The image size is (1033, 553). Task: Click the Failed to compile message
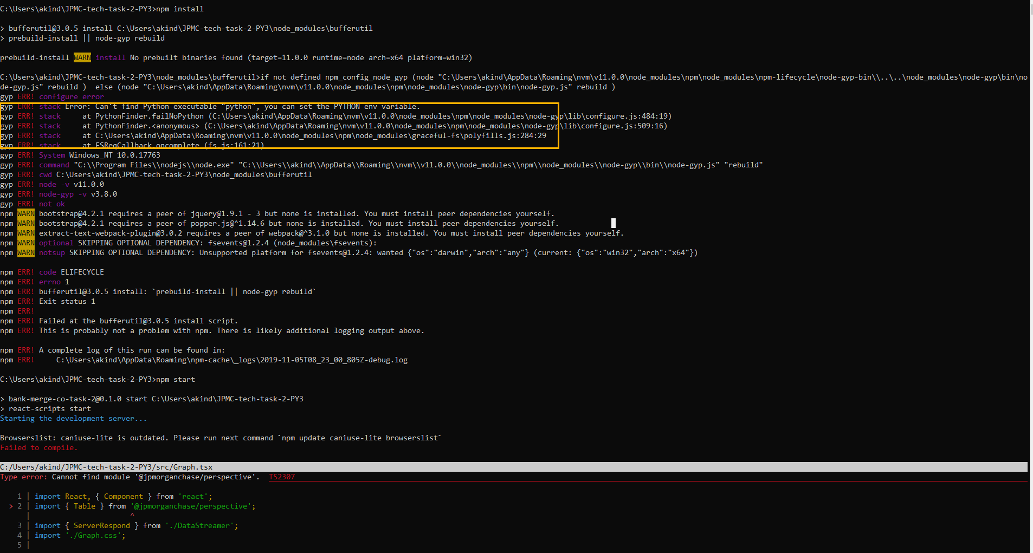(x=39, y=447)
